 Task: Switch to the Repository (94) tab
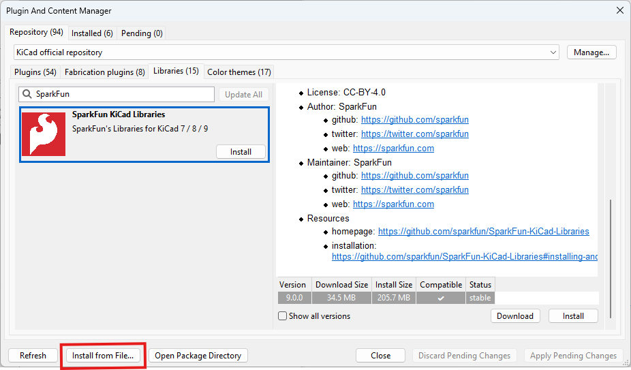coord(36,32)
